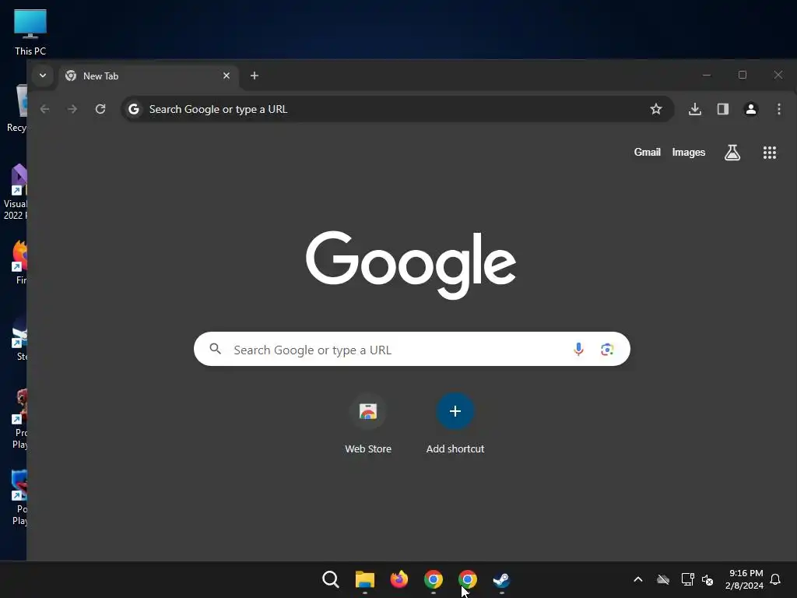Viewport: 797px width, 598px height.
Task: Open the profile avatar menu
Action: pyautogui.click(x=751, y=109)
